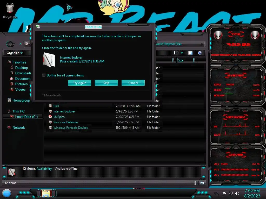Viewport: 266px width, 199px height.
Task: Select This PC in navigation pane
Action: (x=19, y=111)
